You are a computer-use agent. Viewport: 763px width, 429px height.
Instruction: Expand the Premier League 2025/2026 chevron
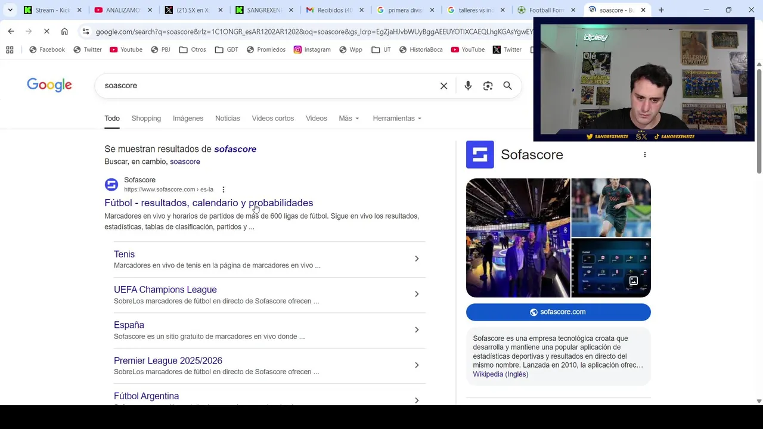coord(417,365)
